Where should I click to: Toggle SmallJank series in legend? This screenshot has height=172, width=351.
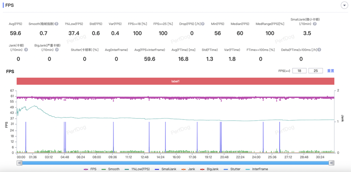click(165, 169)
